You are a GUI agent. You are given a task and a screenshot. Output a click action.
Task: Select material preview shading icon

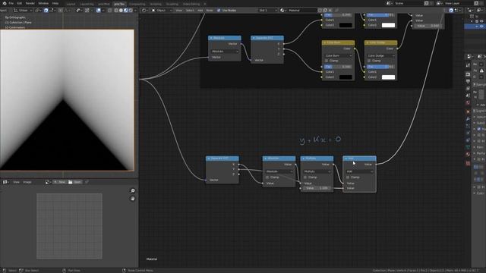pyautogui.click(x=125, y=10)
